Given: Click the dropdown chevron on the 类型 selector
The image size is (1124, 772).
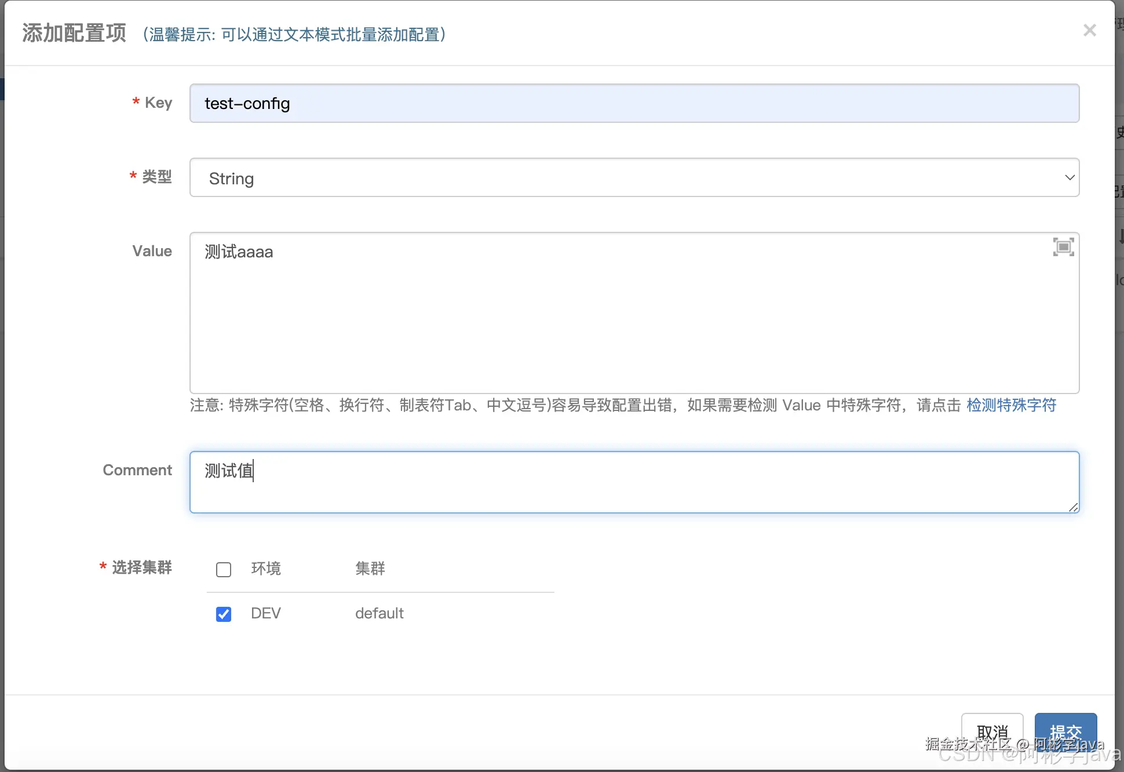Looking at the screenshot, I should click(1069, 177).
